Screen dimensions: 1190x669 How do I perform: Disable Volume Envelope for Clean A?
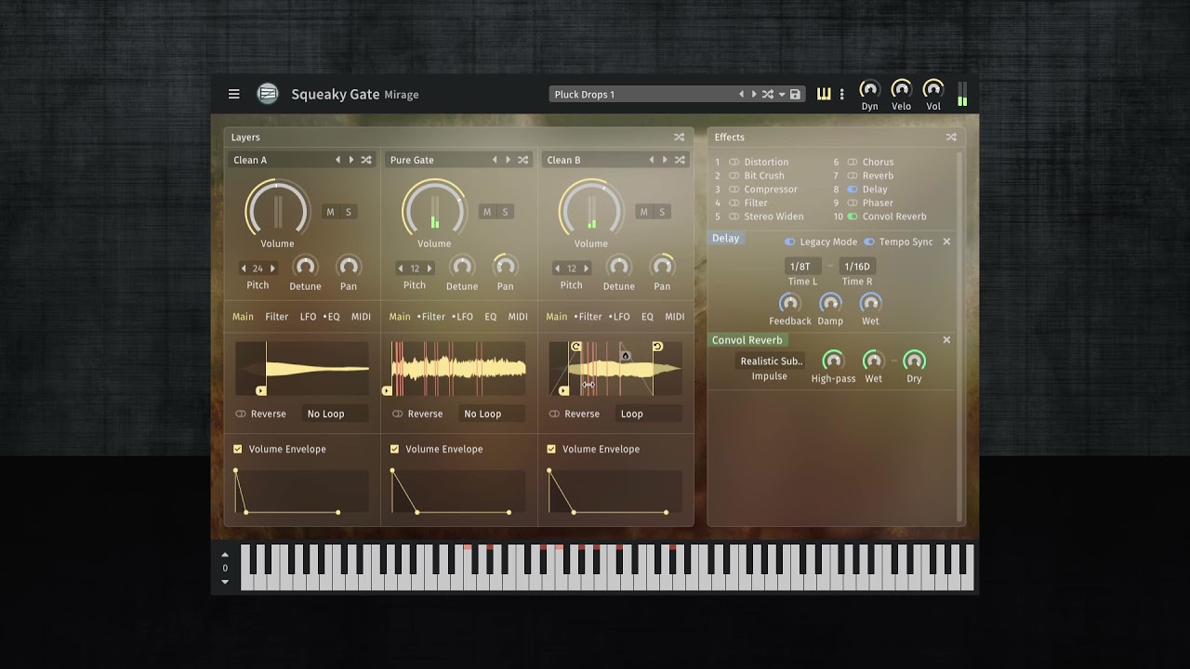(238, 449)
